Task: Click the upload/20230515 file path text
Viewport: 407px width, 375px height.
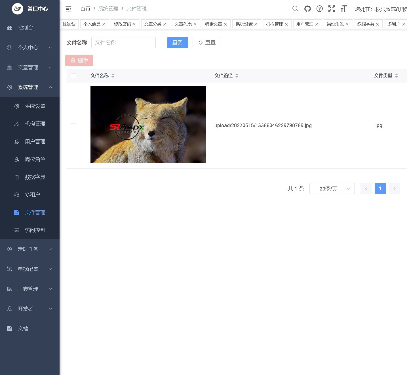Action: pos(263,125)
